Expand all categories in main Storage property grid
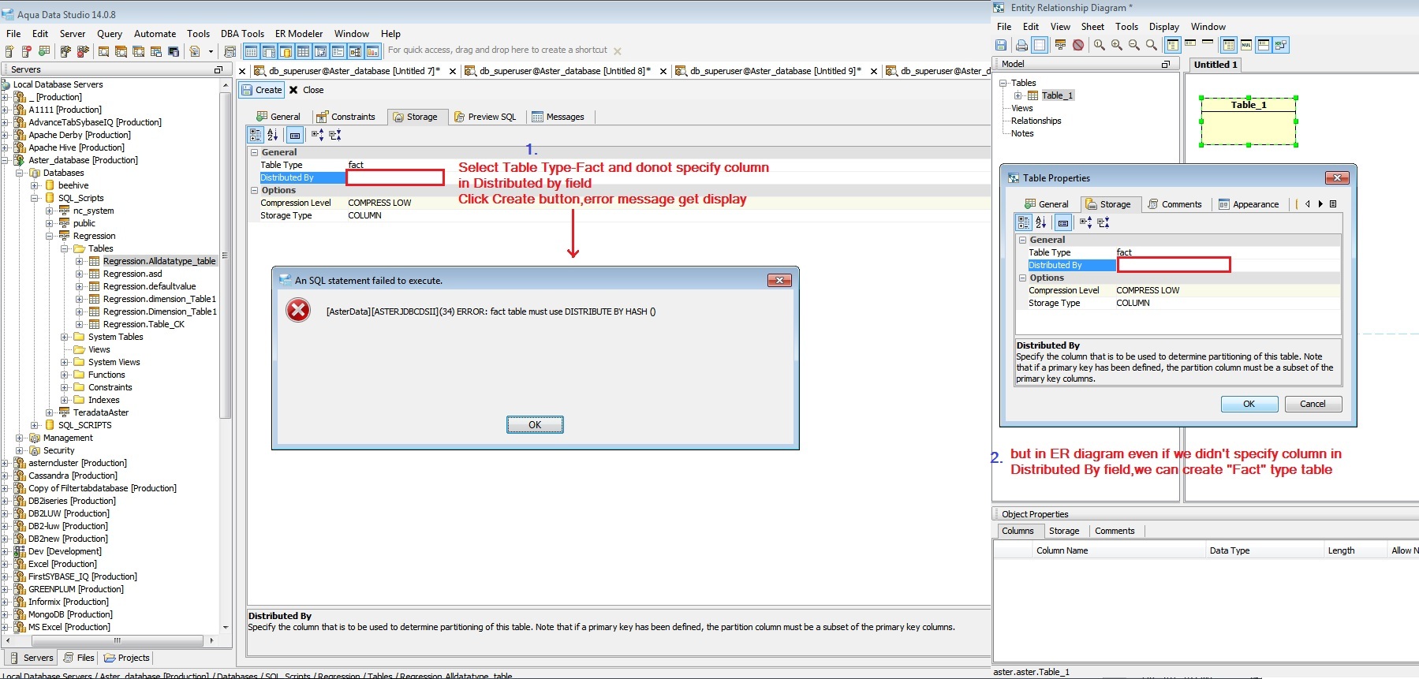1419x679 pixels. point(317,135)
